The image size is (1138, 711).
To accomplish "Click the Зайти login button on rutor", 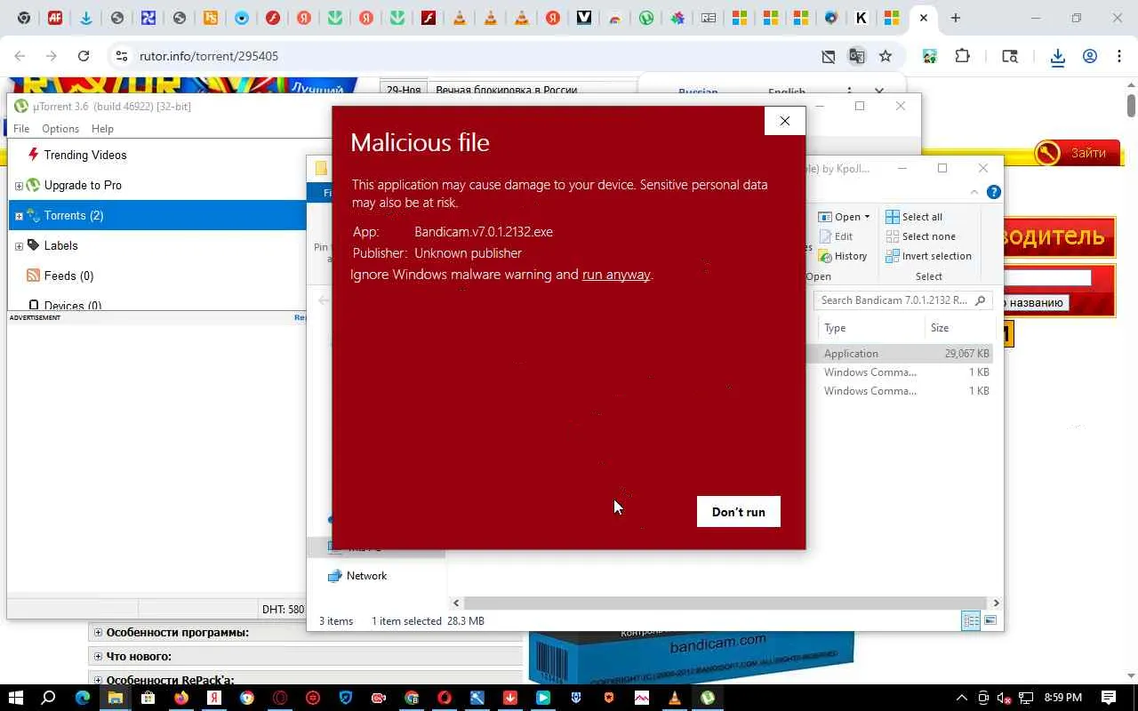I will pos(1077,153).
